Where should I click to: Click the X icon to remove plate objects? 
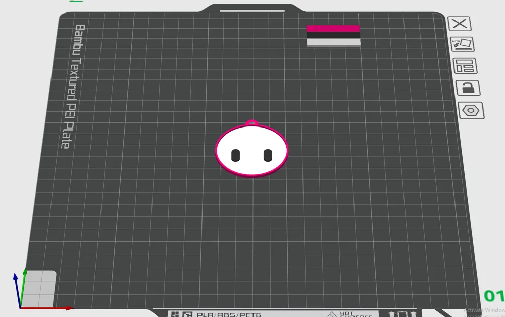click(460, 24)
